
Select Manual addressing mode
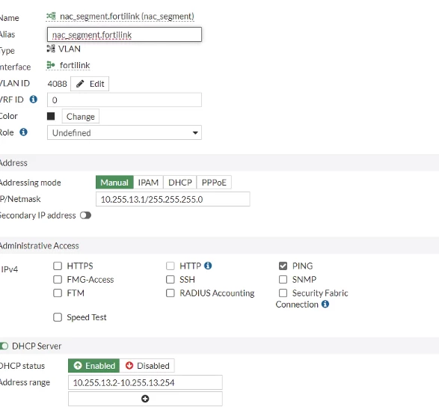pyautogui.click(x=114, y=183)
